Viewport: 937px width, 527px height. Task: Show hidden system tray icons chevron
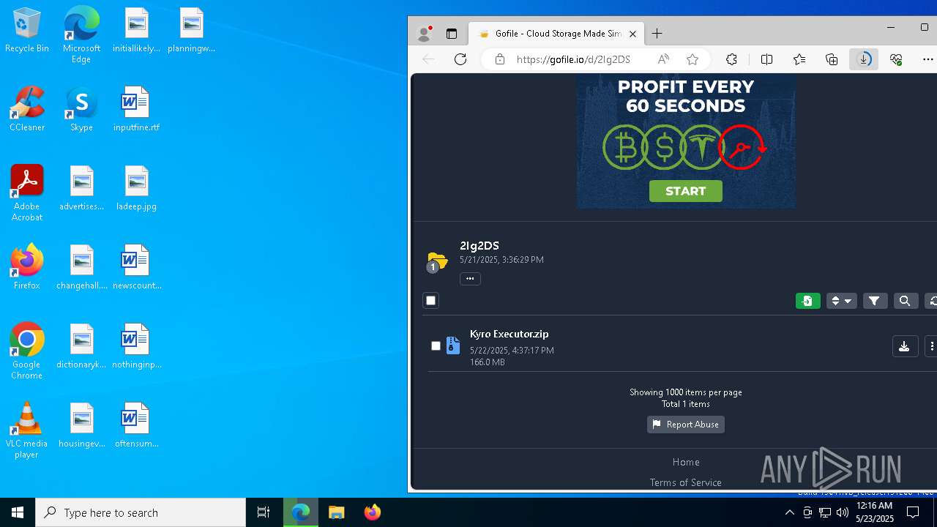pos(789,512)
